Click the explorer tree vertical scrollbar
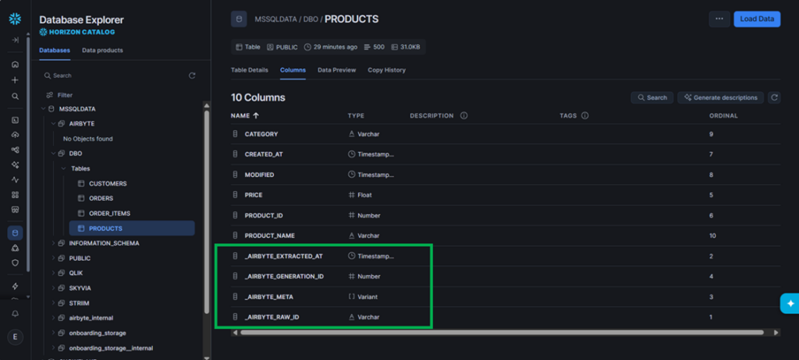Viewport: 799px width, 360px height. coord(207,211)
